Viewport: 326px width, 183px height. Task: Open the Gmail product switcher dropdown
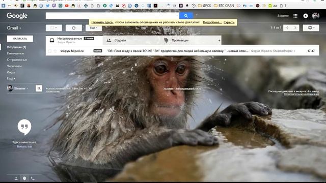14,28
